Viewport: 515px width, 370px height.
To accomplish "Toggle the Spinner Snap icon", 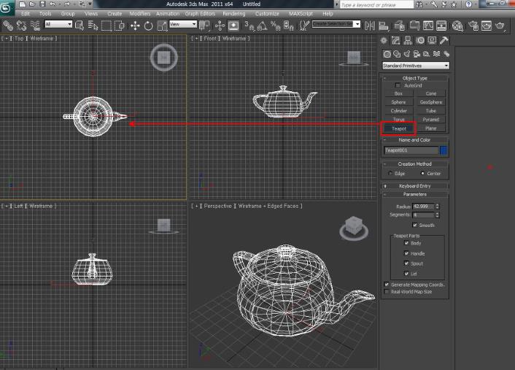I will tap(288, 26).
